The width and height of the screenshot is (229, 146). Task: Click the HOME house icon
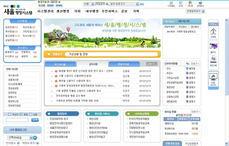click(x=213, y=32)
